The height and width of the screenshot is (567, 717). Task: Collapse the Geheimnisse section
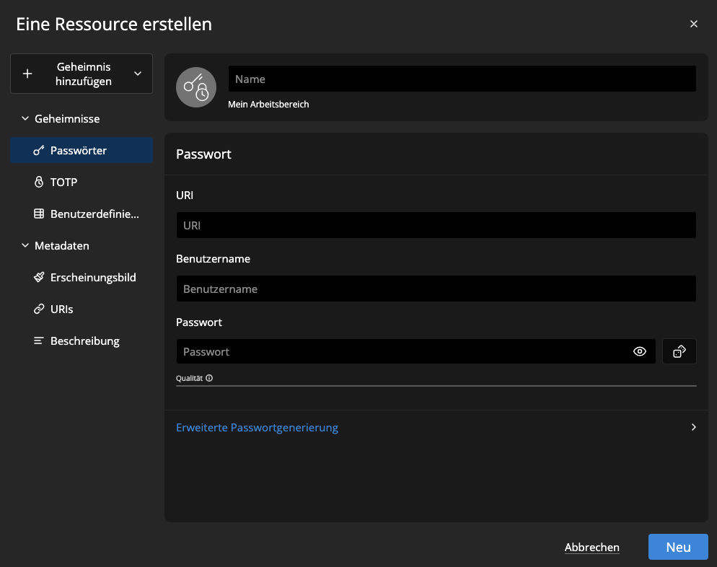(25, 118)
